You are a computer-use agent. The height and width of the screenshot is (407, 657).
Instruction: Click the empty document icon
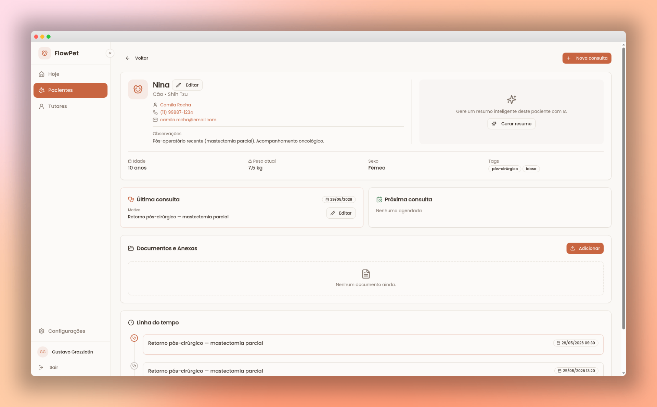point(366,274)
